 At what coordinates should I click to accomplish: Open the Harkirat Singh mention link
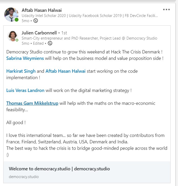pyautogui.click(x=21, y=71)
